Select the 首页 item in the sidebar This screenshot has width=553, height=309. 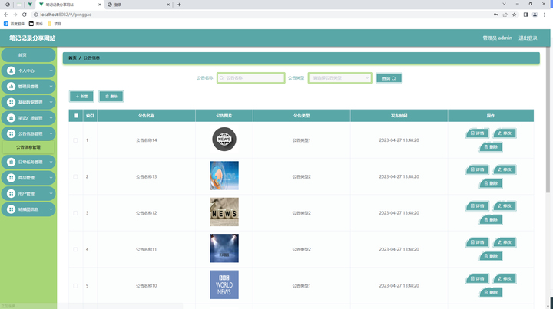click(x=28, y=55)
